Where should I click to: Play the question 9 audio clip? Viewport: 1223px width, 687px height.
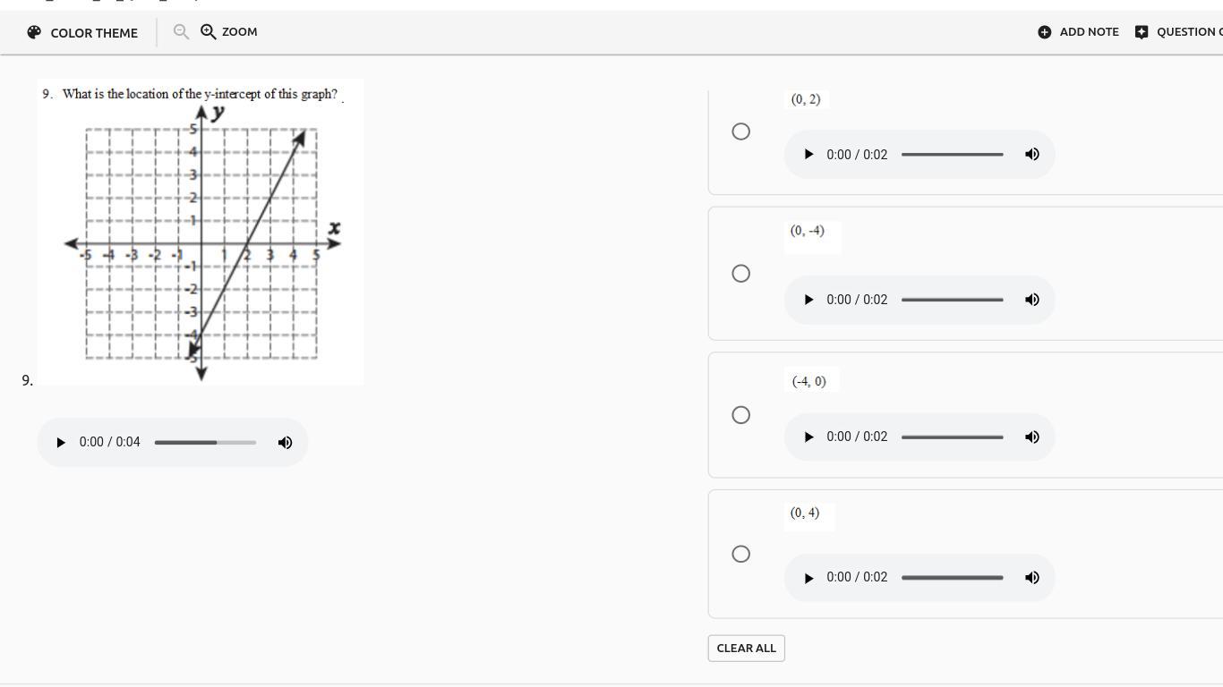point(61,443)
